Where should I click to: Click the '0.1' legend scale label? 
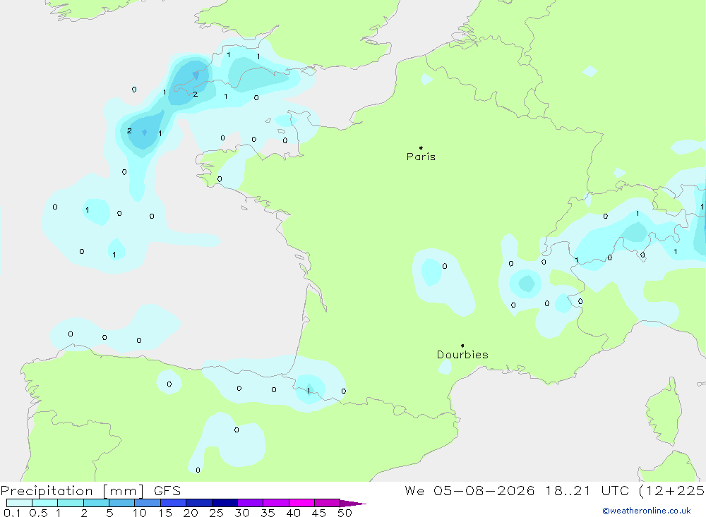pos(12,513)
